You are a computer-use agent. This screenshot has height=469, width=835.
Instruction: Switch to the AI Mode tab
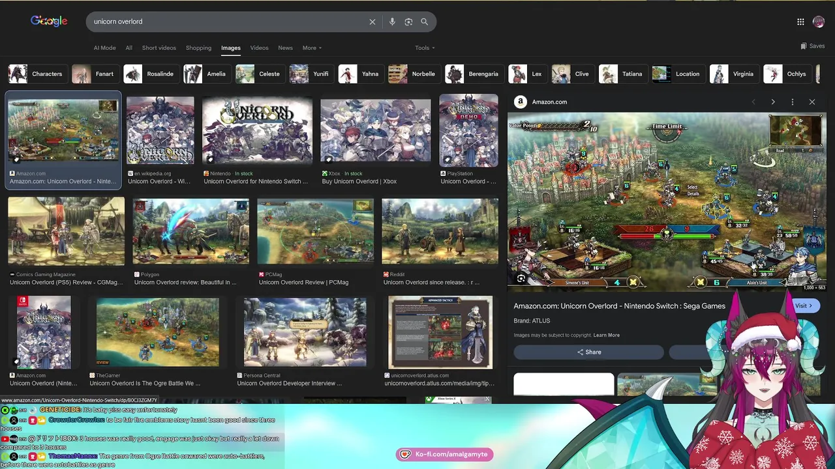pyautogui.click(x=104, y=48)
